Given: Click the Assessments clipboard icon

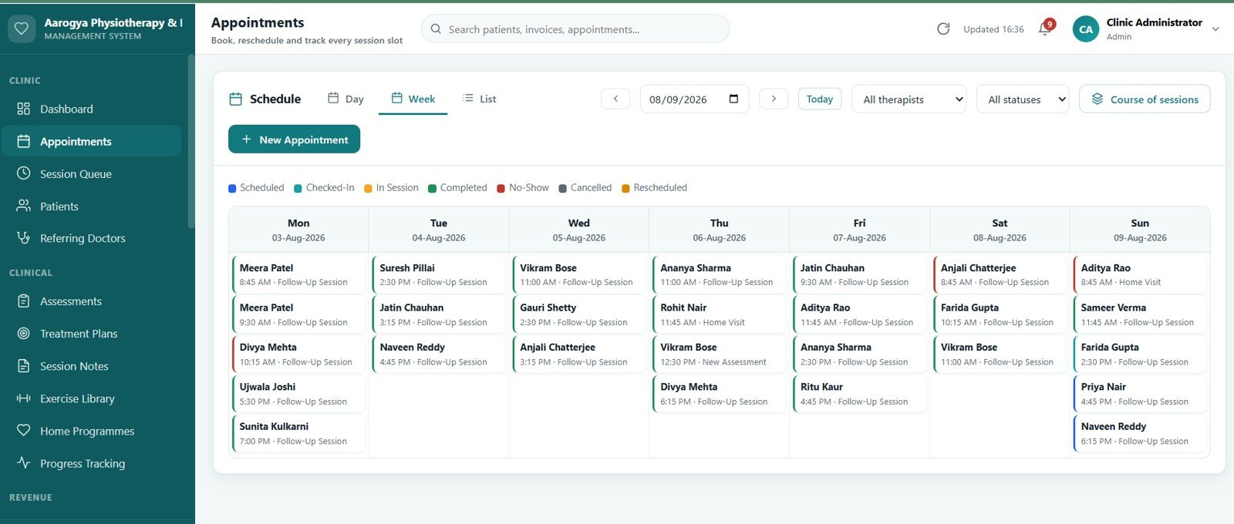Looking at the screenshot, I should coord(24,301).
